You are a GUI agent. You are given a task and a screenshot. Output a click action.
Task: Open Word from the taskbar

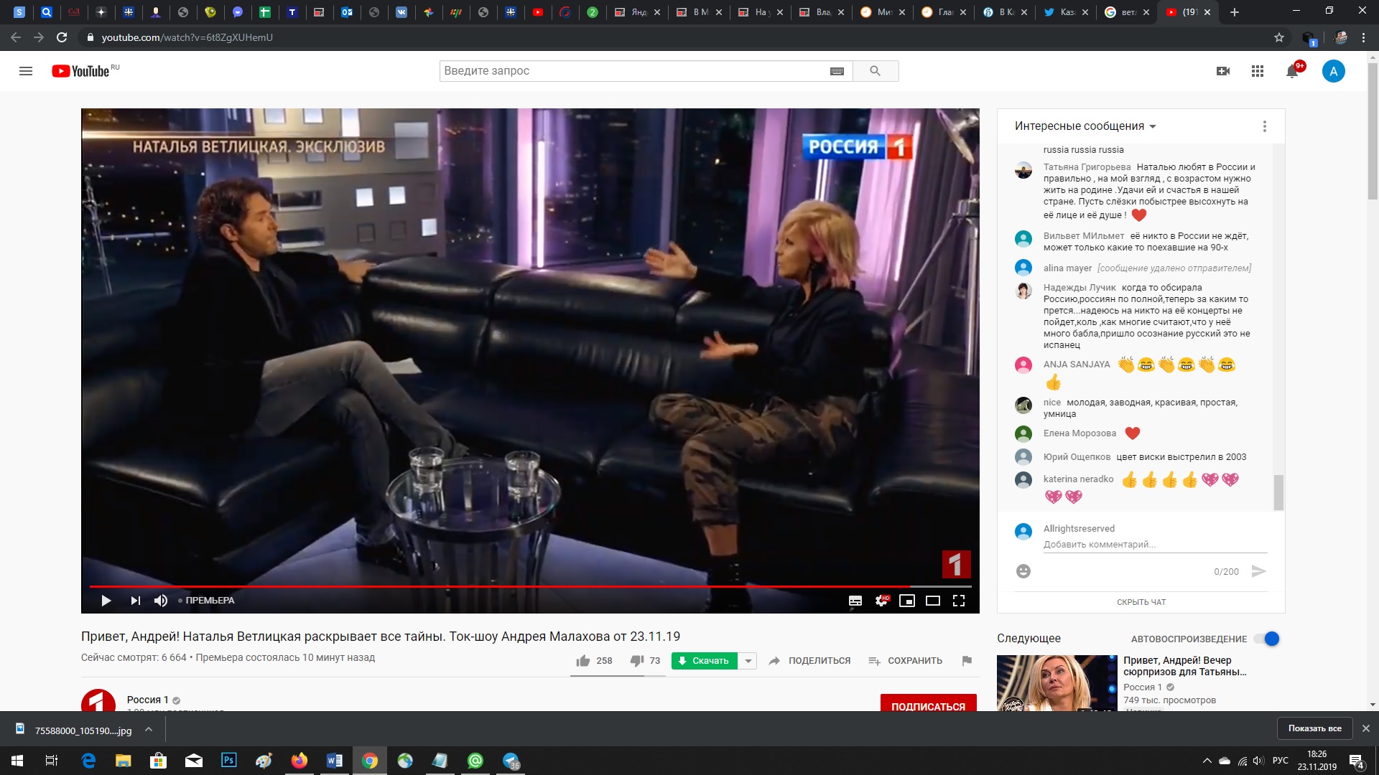coord(335,761)
